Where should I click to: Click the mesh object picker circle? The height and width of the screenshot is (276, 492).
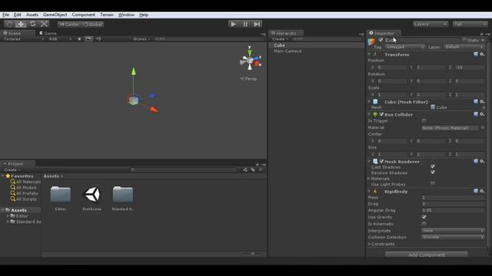click(x=484, y=107)
